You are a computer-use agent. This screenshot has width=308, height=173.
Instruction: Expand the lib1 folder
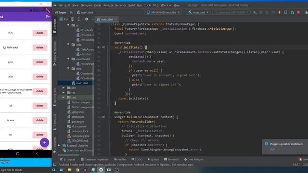pyautogui.click(x=63, y=87)
